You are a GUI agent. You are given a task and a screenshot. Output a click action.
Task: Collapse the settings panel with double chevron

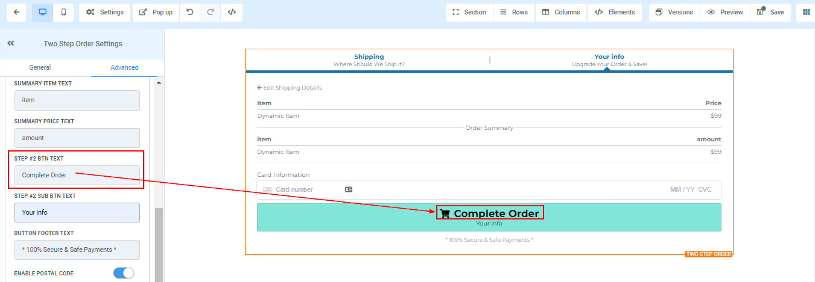point(11,43)
